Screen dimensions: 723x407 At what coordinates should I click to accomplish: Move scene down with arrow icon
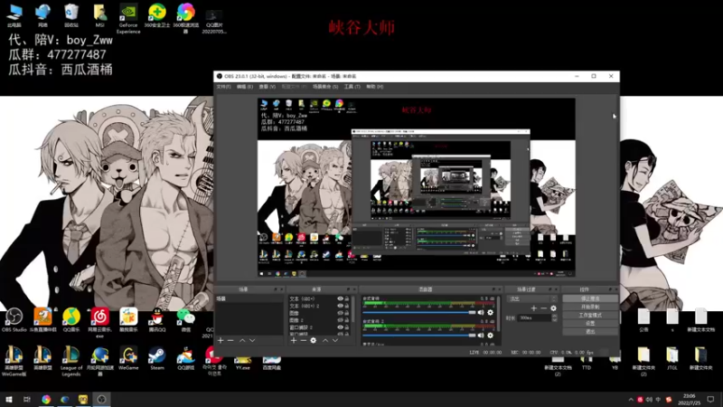252,341
